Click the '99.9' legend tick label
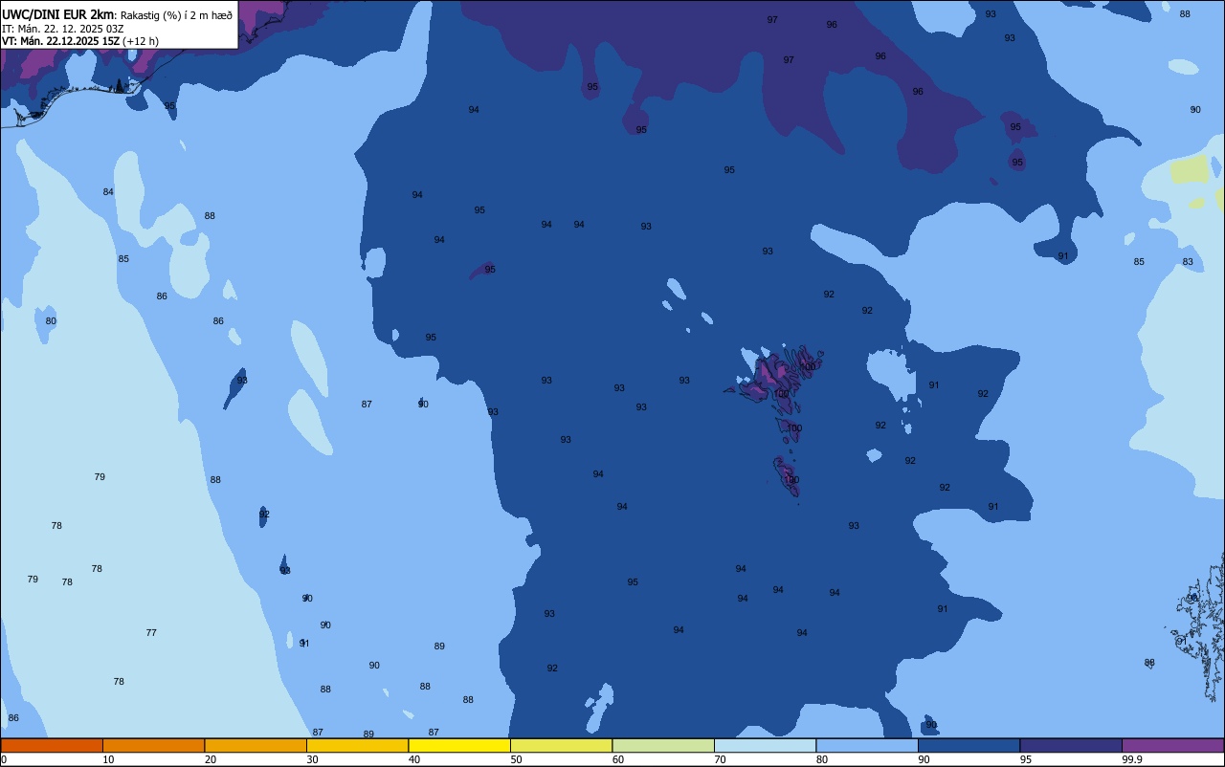 1132,759
